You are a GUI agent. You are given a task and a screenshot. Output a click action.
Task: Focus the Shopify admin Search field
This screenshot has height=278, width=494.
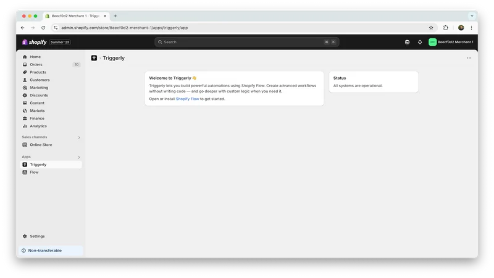pos(246,42)
